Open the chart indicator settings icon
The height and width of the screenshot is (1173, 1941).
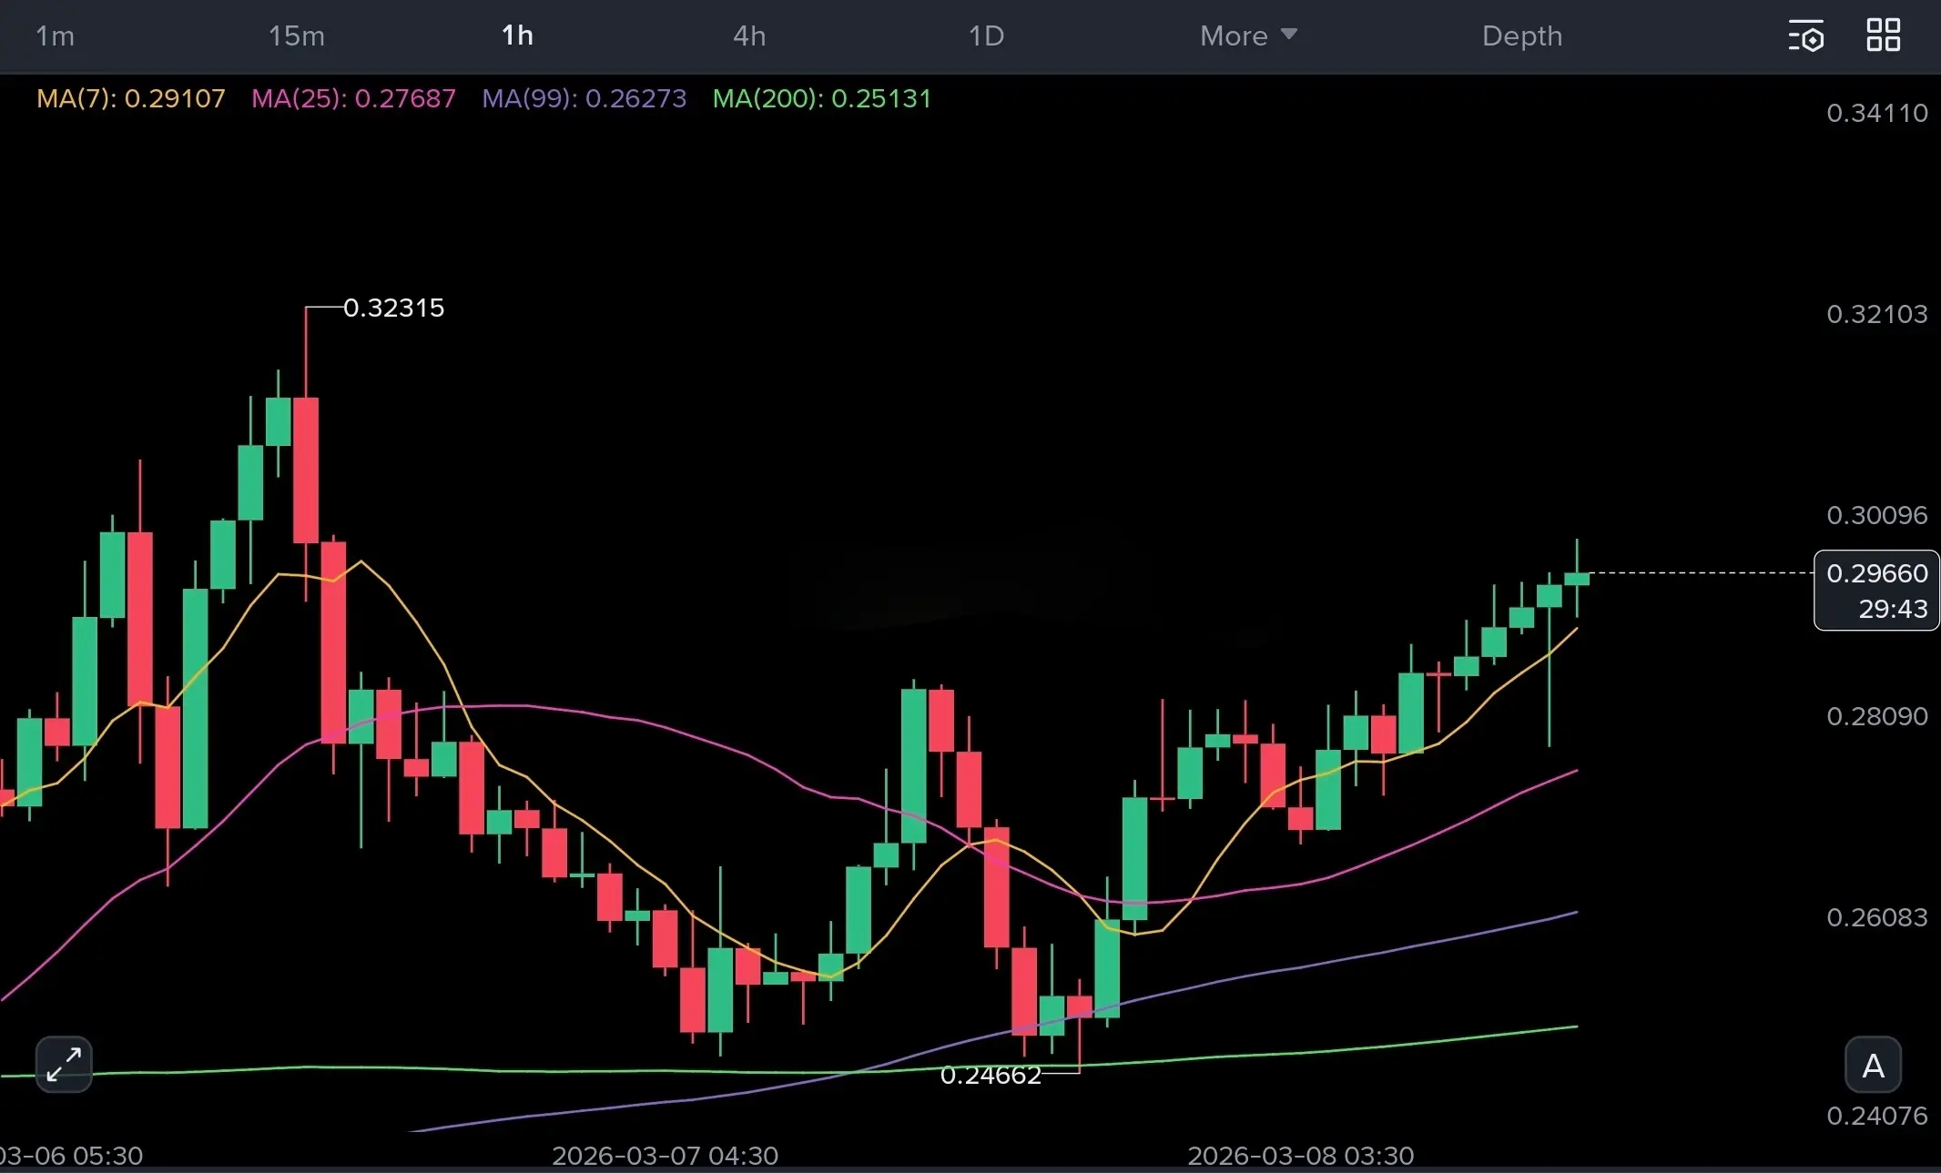tap(1806, 36)
